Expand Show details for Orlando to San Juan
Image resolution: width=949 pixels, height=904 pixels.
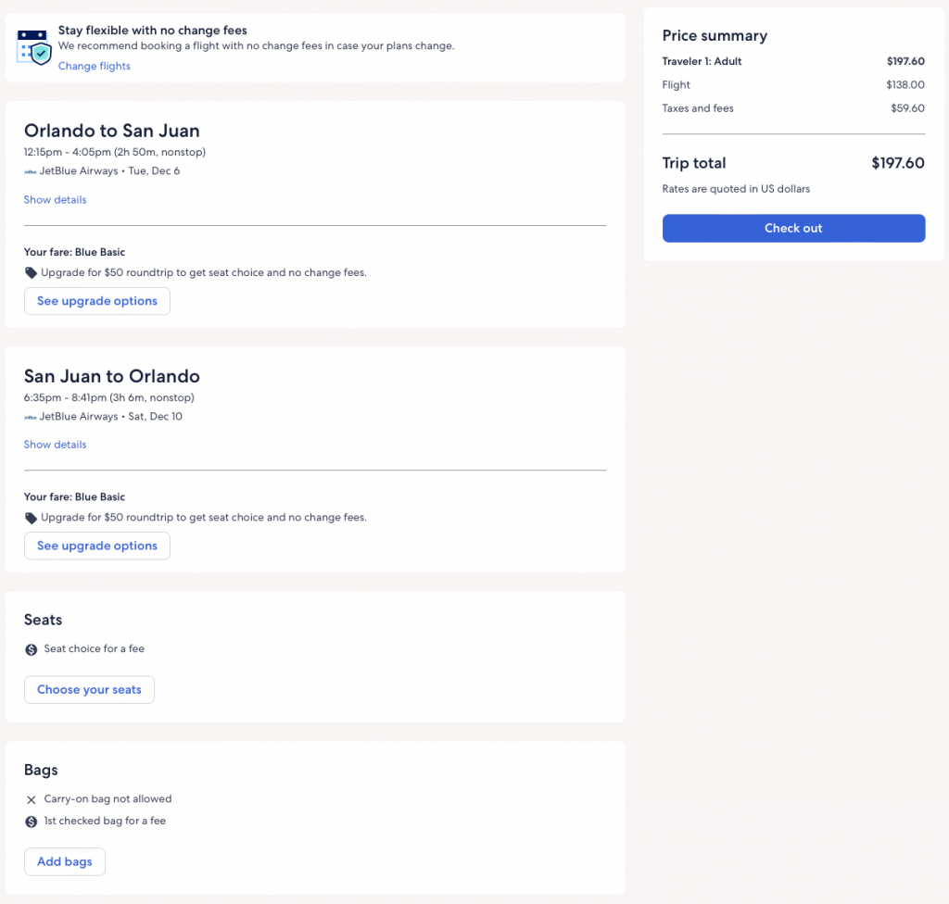[55, 200]
